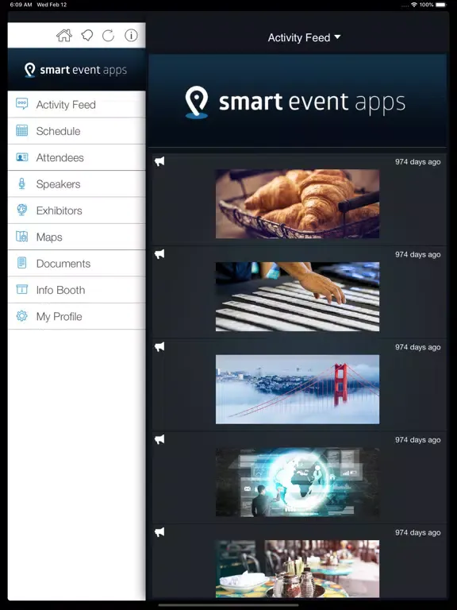The width and height of the screenshot is (457, 610).
Task: Expand the Activity Feed header dropdown
Action: (x=305, y=38)
